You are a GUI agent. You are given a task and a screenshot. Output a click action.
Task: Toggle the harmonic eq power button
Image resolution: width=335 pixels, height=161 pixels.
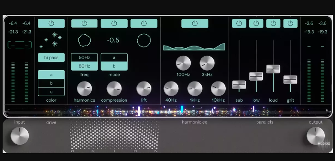click(195, 23)
